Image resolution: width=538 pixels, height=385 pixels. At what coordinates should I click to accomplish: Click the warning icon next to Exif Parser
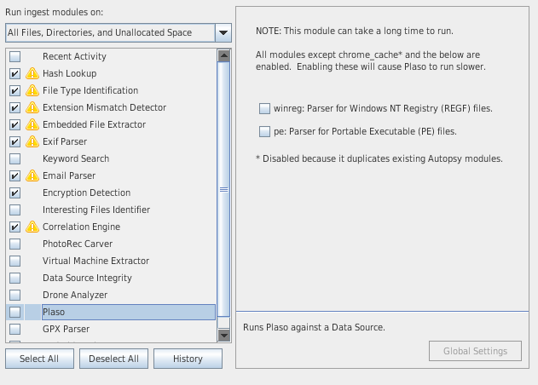tap(32, 142)
